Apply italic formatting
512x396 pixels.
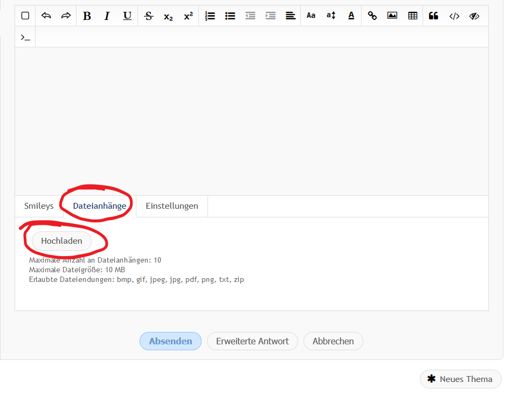coord(107,16)
